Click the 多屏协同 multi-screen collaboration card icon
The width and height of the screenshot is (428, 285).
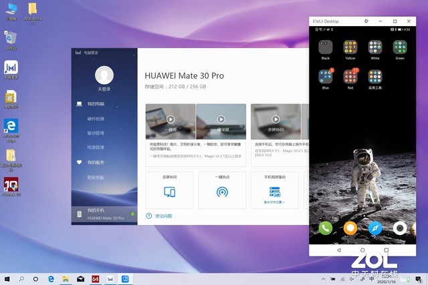click(x=169, y=192)
